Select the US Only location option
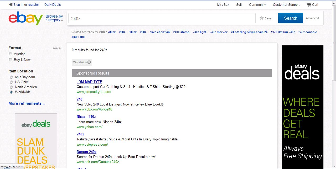 (11, 82)
